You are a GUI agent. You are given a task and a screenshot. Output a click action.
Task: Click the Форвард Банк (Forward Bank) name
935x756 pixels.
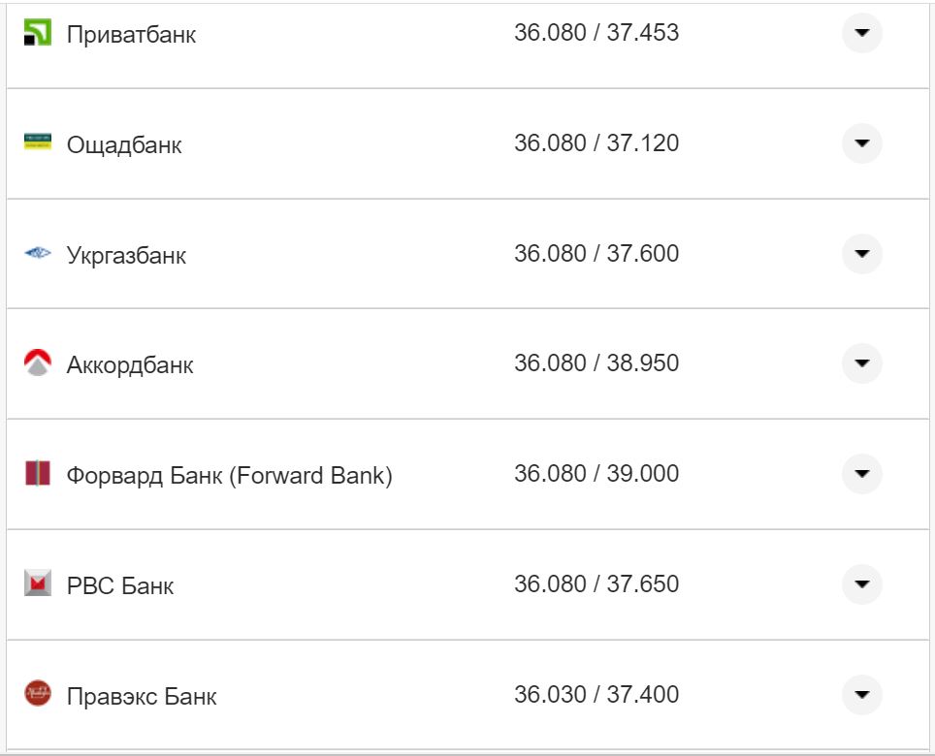(229, 476)
